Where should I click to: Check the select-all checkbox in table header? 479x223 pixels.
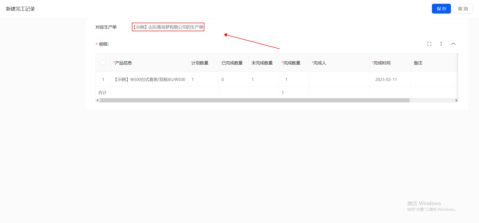103,63
